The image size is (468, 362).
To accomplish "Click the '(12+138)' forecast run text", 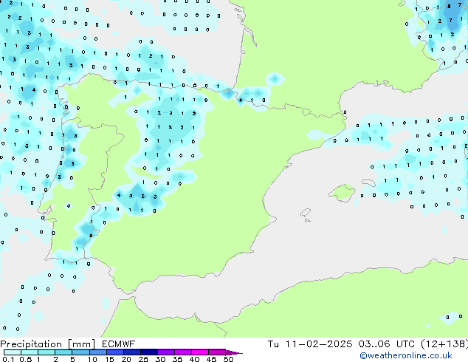I will coord(444,344).
